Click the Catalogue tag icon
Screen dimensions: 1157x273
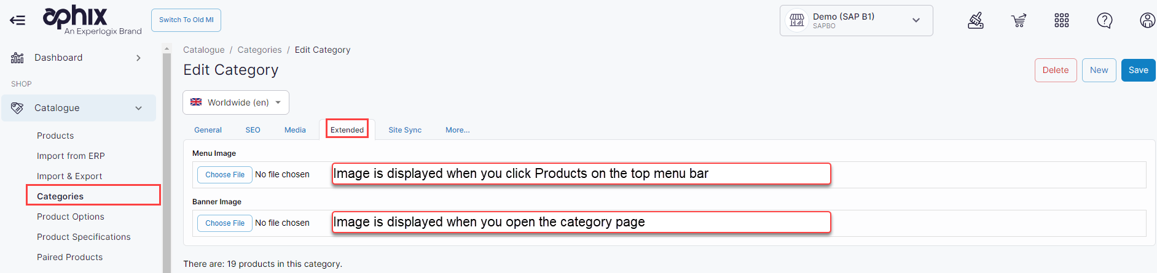pyautogui.click(x=17, y=108)
